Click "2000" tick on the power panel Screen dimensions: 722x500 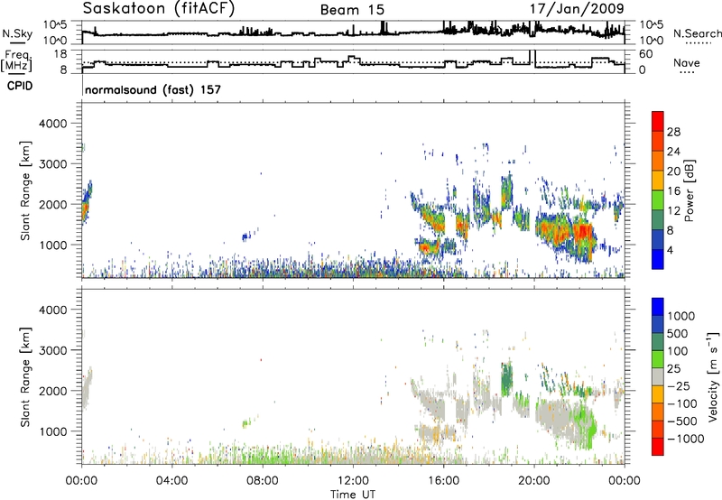pos(52,204)
